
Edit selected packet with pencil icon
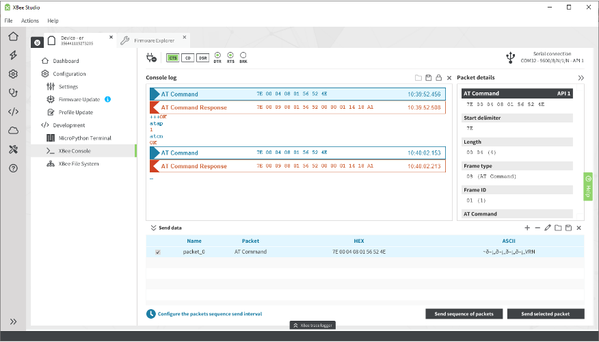click(x=548, y=228)
